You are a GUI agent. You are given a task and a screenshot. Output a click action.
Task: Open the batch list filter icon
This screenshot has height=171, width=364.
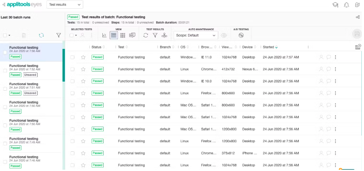(59, 35)
